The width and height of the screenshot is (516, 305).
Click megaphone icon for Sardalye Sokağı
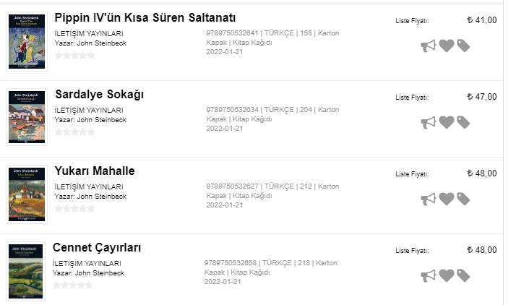[429, 123]
